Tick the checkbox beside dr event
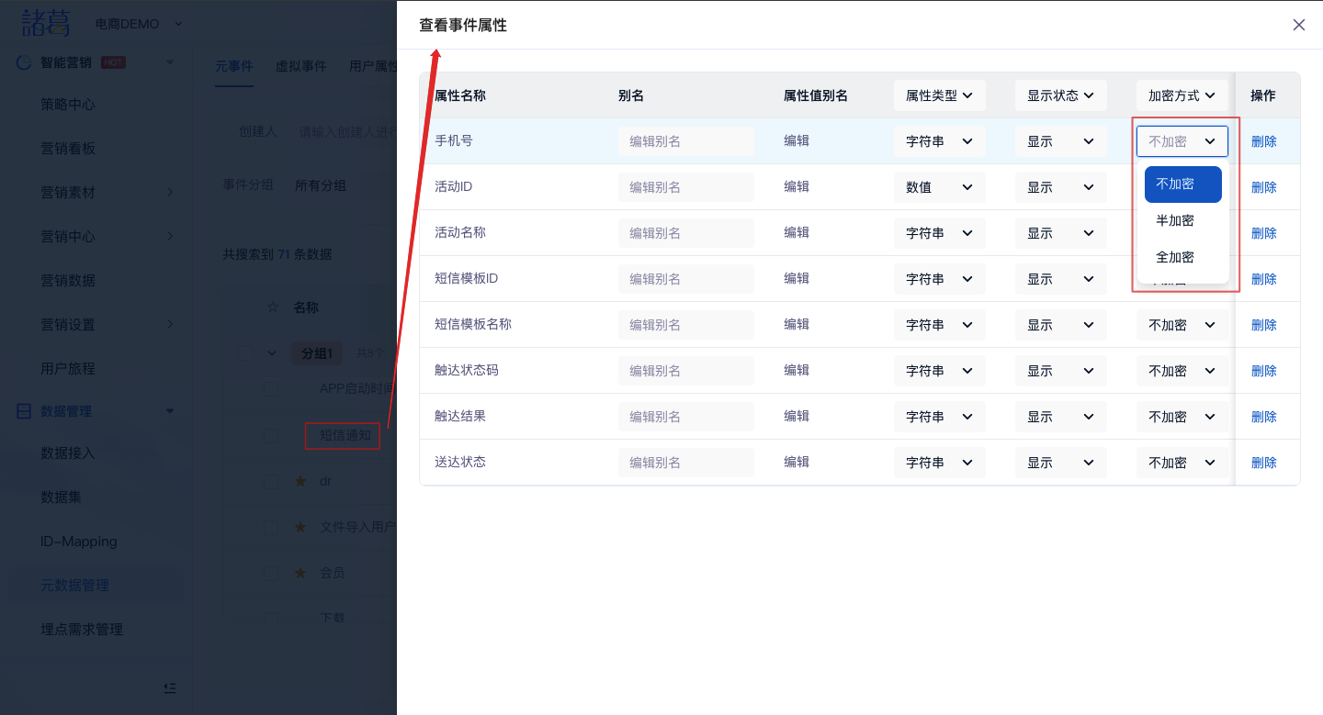This screenshot has height=715, width=1323. click(271, 481)
